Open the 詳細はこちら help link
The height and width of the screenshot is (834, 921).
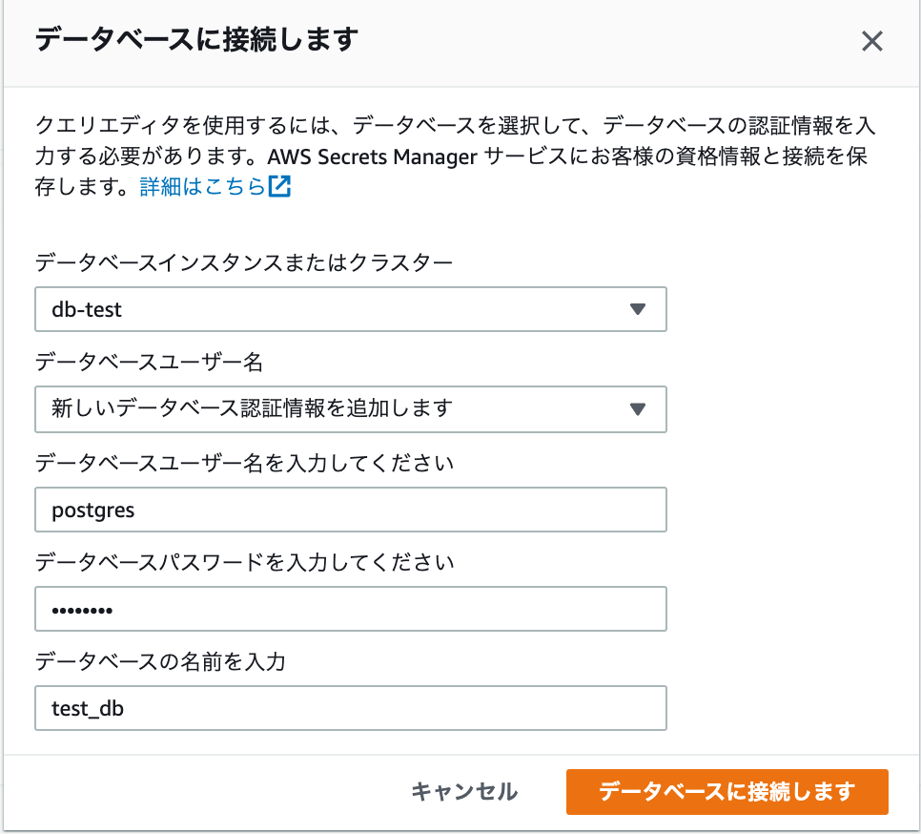(203, 186)
